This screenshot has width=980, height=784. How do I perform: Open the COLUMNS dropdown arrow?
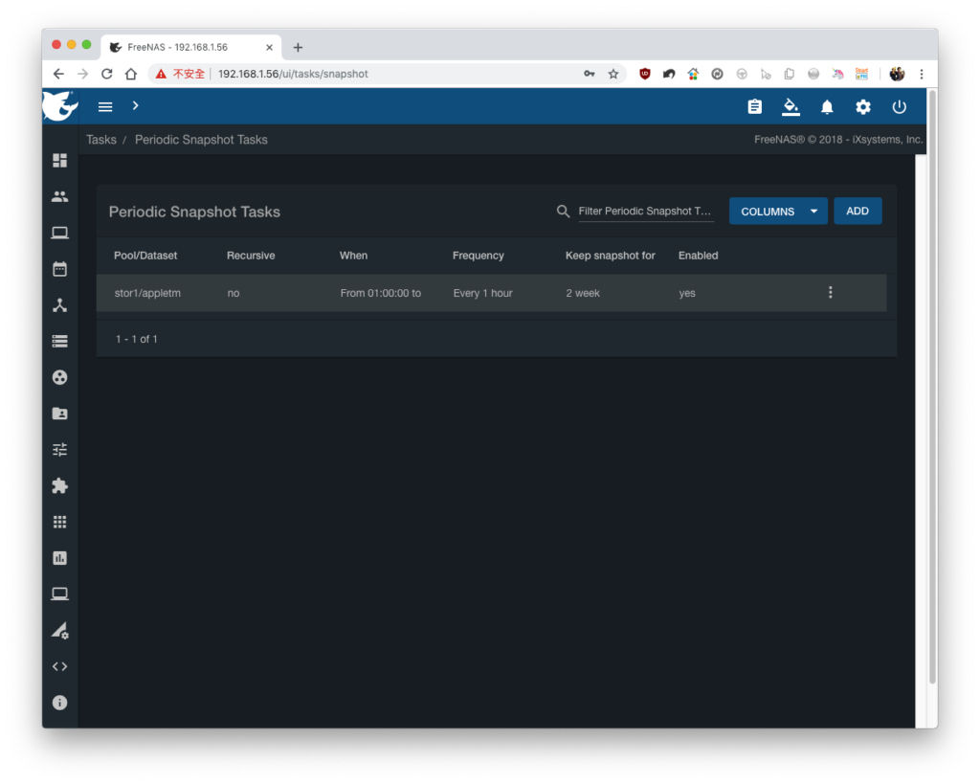click(813, 212)
